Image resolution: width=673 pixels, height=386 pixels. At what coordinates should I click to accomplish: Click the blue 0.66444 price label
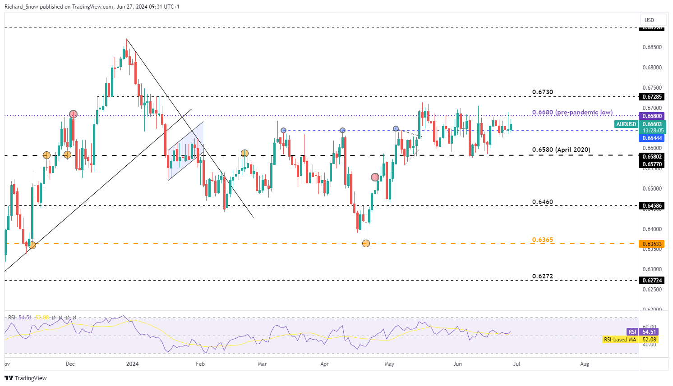pos(652,138)
